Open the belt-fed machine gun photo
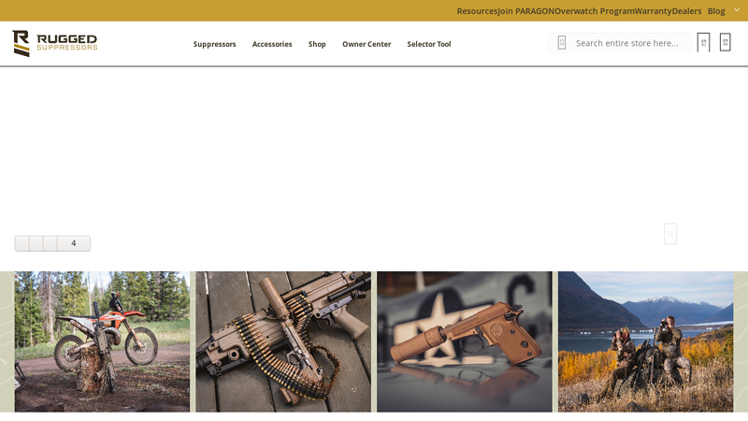The image size is (748, 421). tap(283, 341)
